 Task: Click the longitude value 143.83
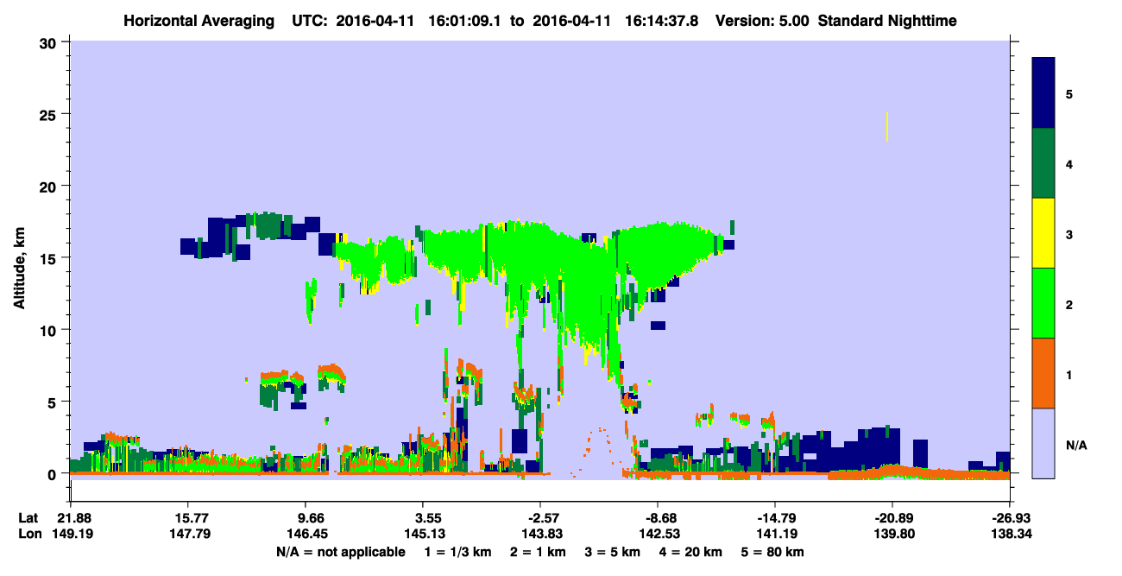point(543,534)
